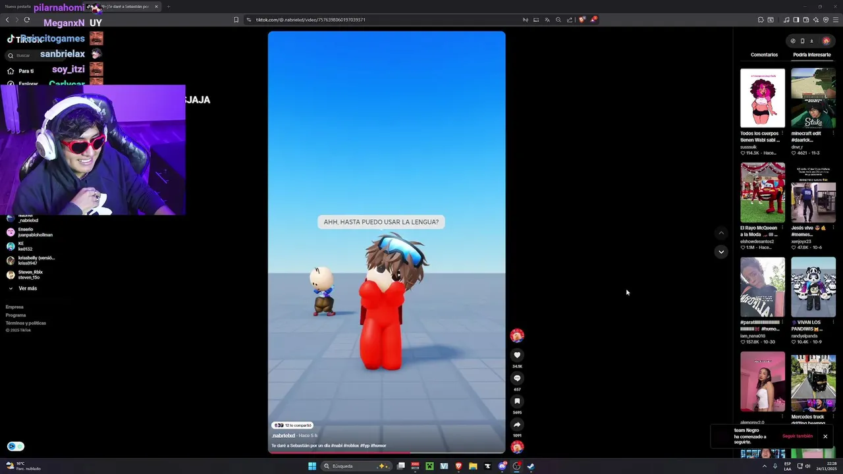Bookmark page from address bar icon
The image size is (843, 474).
click(x=236, y=20)
